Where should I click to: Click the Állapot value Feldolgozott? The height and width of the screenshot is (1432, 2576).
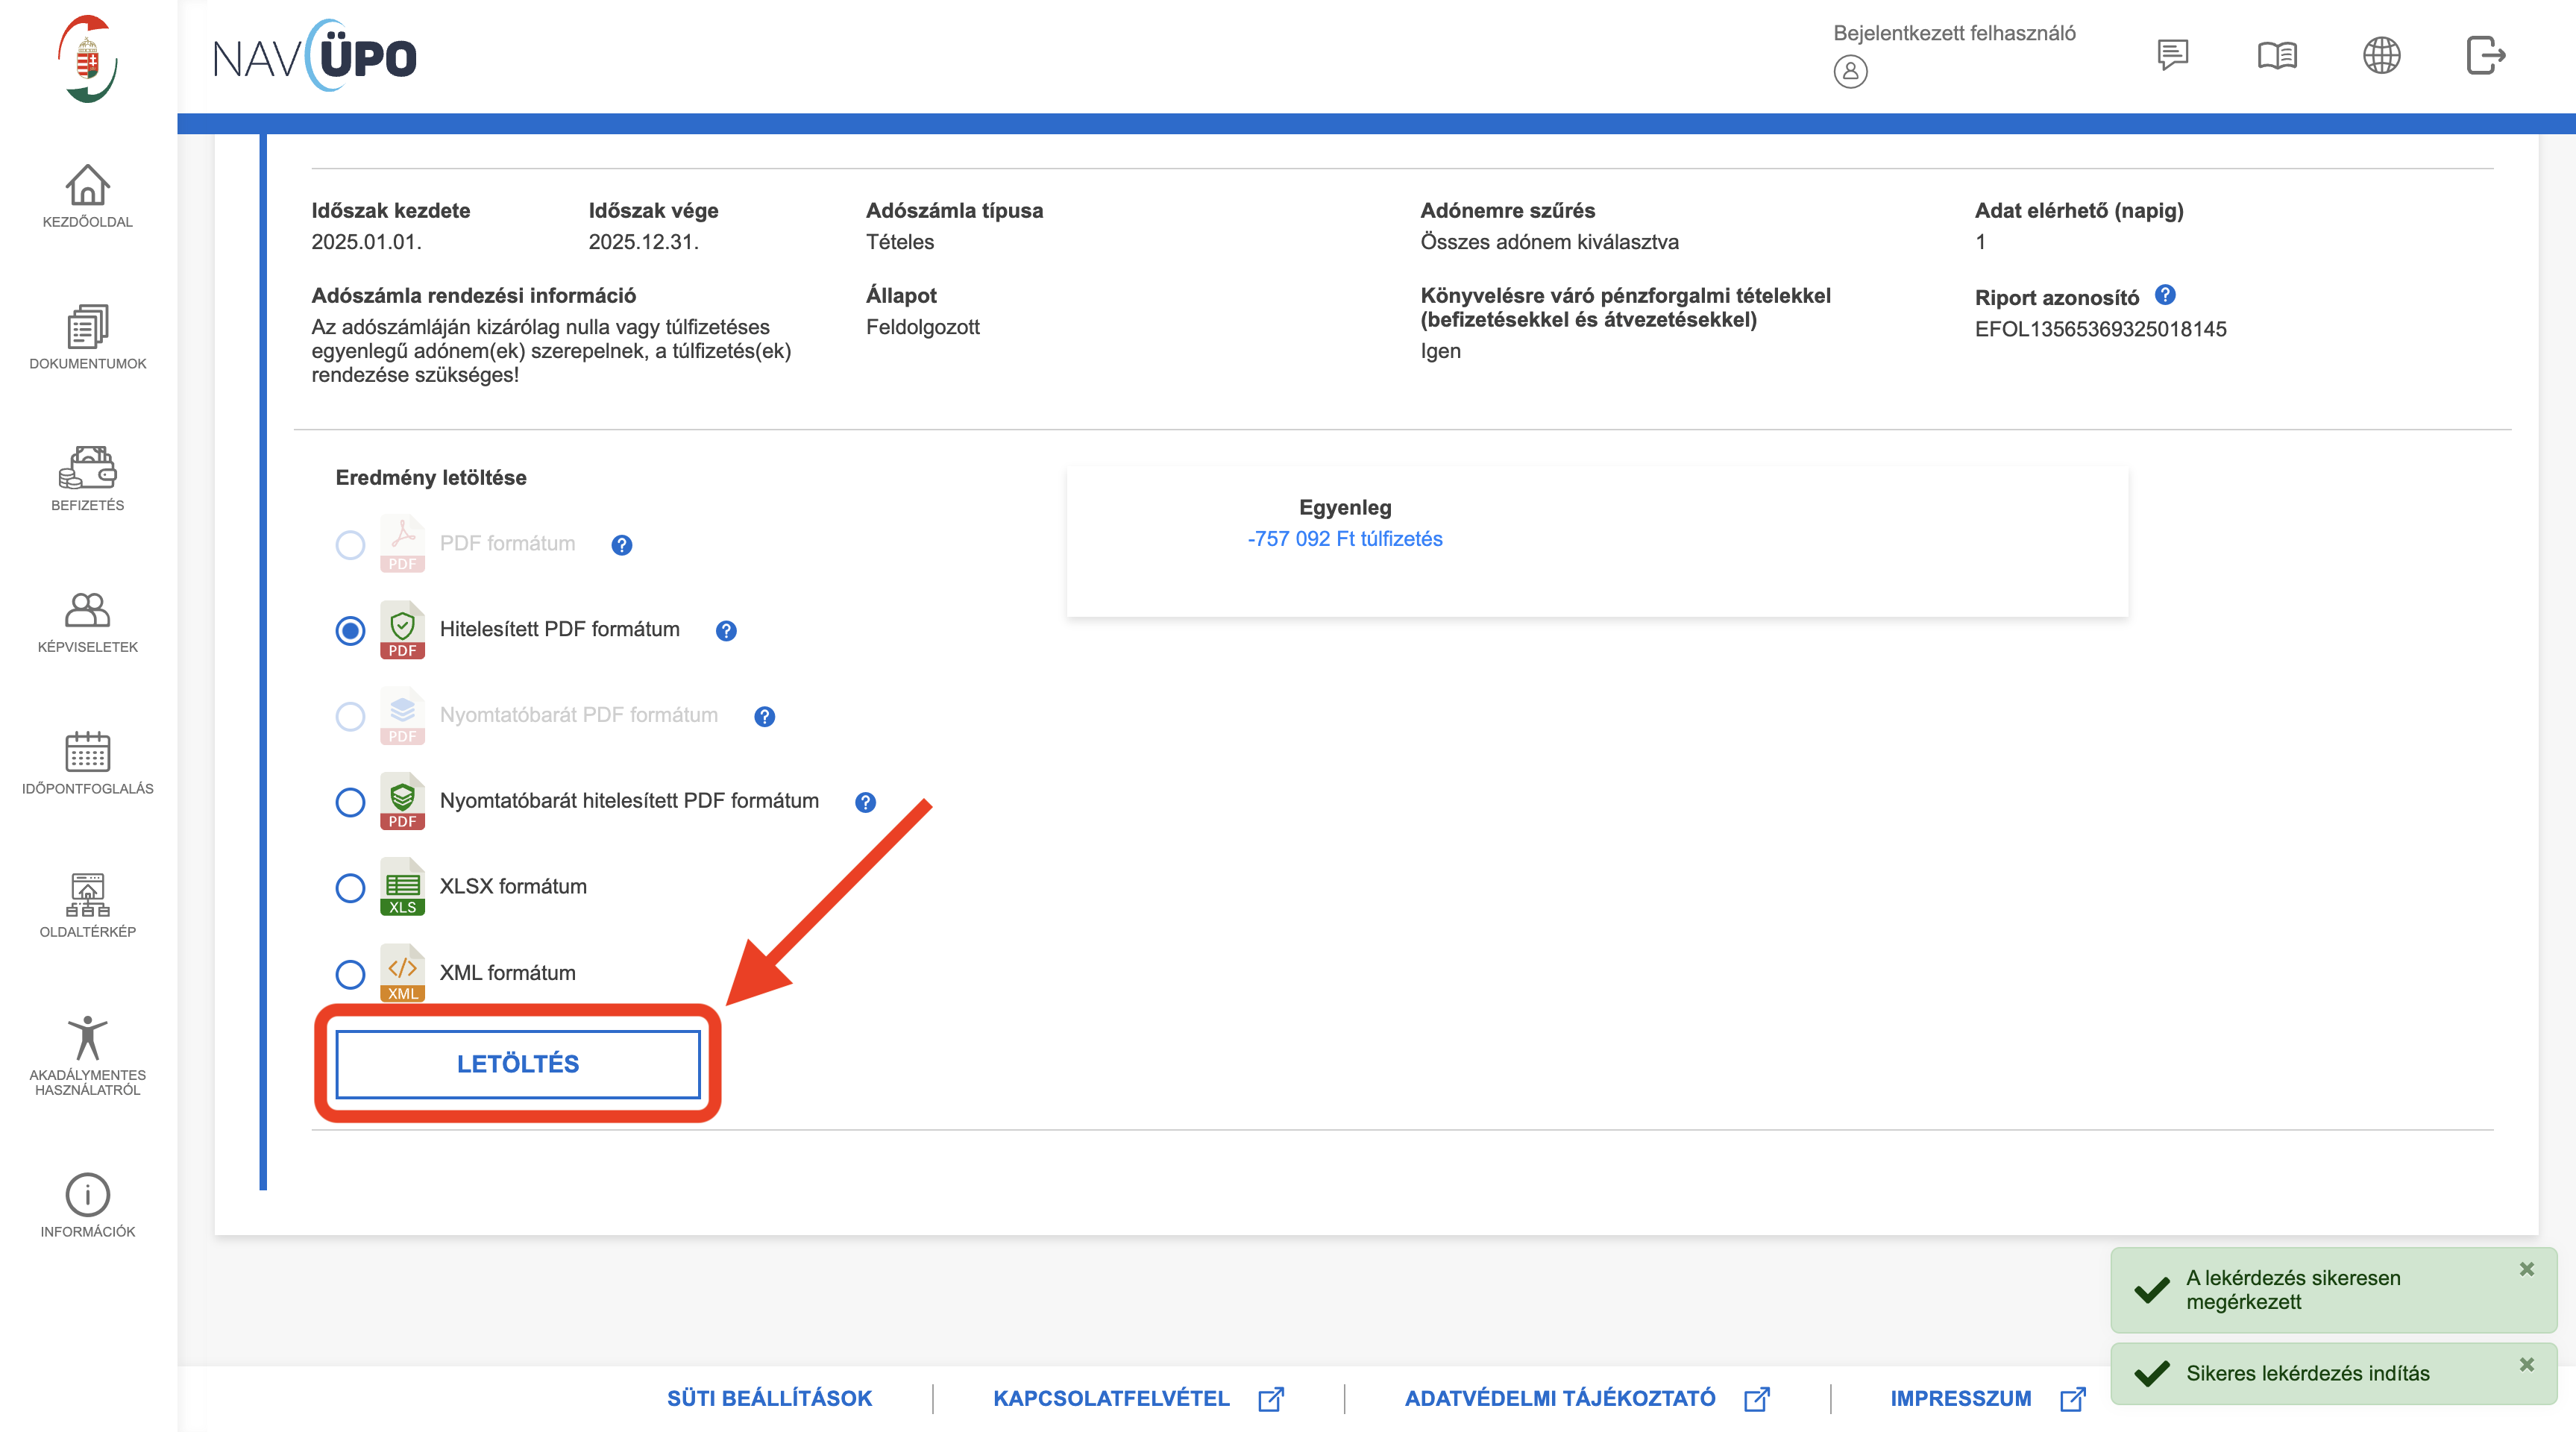pos(922,327)
